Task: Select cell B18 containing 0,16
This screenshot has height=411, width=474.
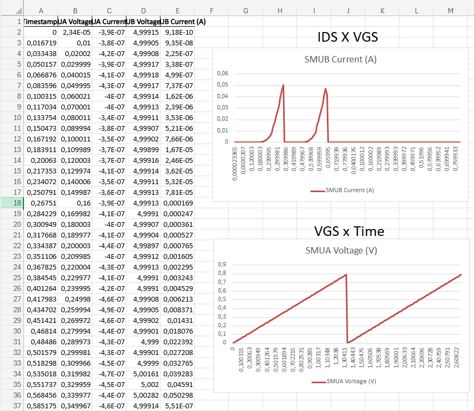Action: [x=75, y=203]
